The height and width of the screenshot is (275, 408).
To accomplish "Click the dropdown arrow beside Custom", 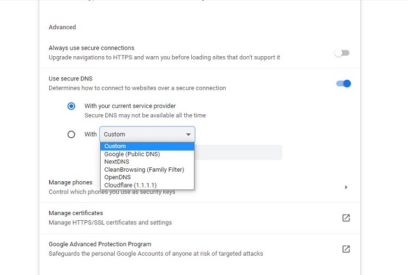I will [x=188, y=135].
